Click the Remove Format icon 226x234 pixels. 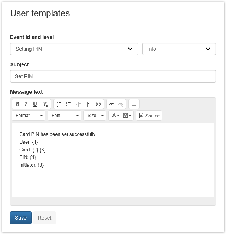click(45, 104)
